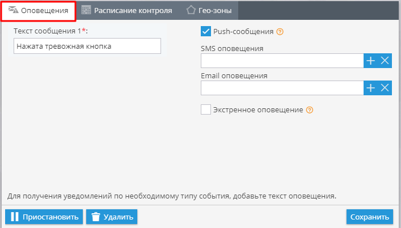Viewport: 401px width, 228px height.
Task: Click the SMS оповещения input field
Action: click(282, 61)
